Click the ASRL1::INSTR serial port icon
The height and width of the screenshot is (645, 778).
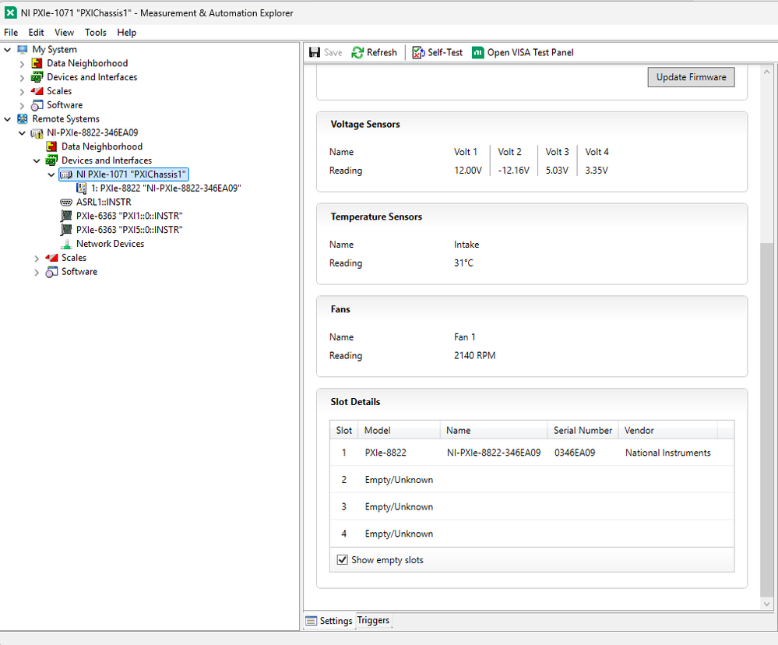coord(66,203)
